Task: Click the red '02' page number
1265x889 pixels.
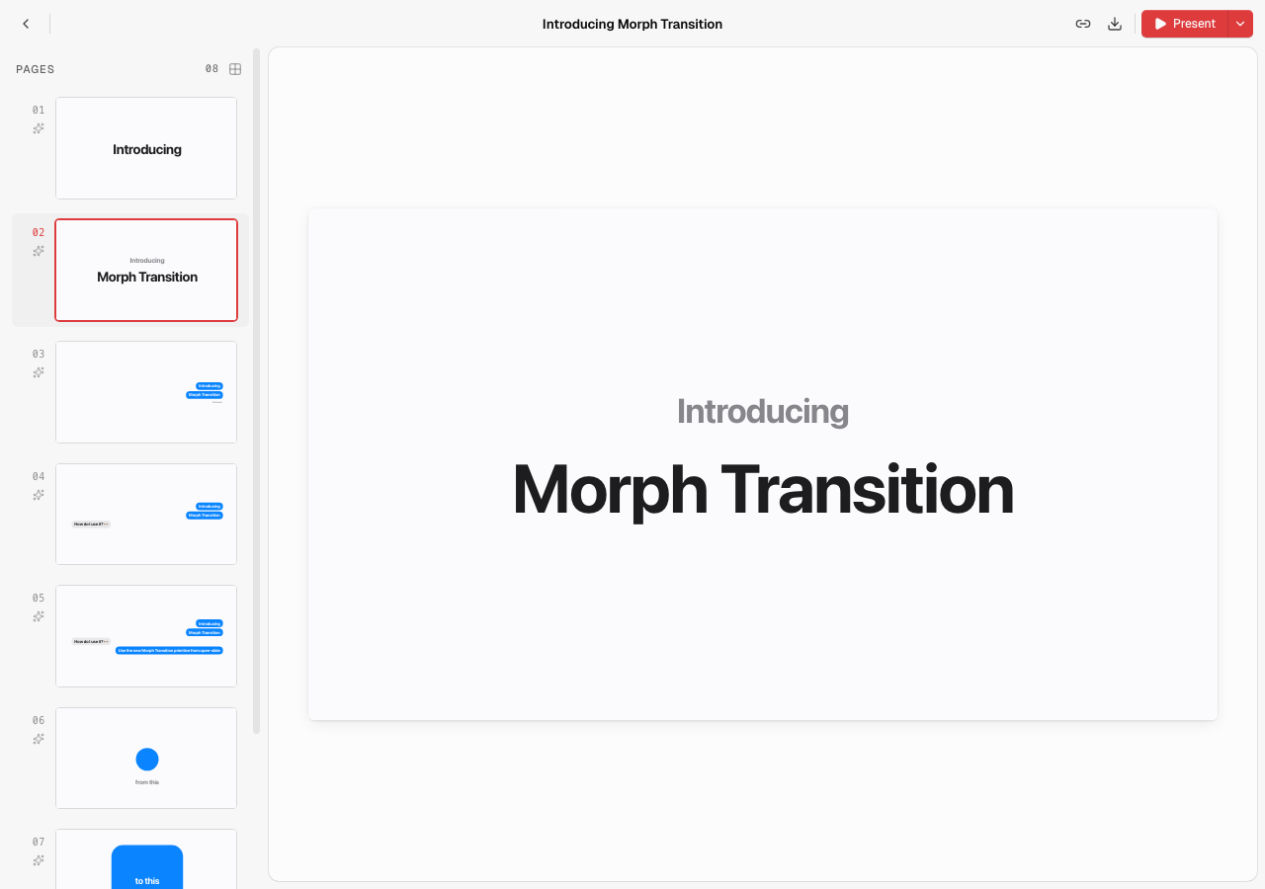Action: click(x=39, y=233)
